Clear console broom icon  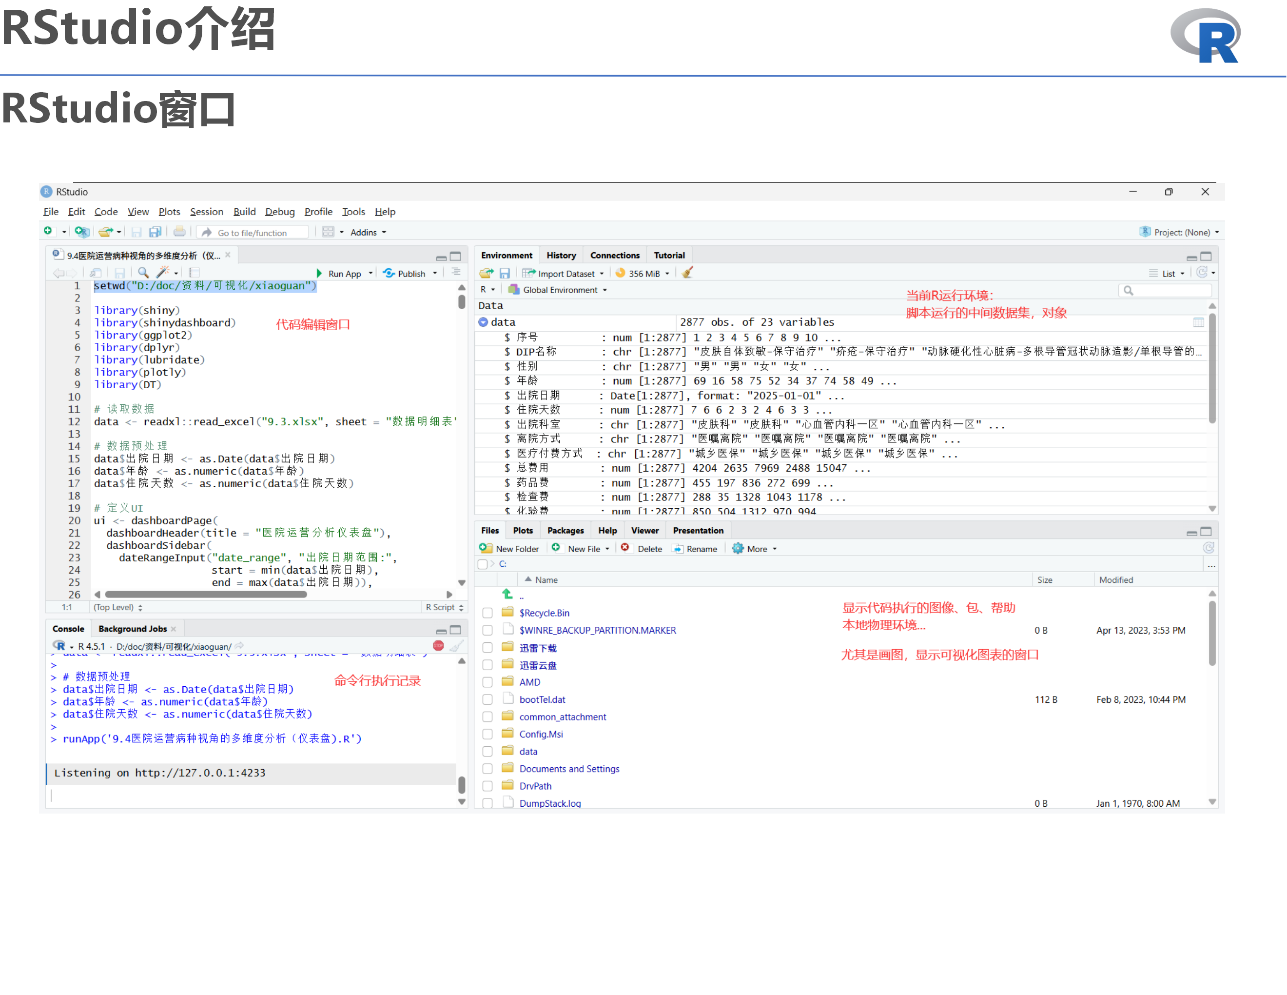[x=456, y=645]
